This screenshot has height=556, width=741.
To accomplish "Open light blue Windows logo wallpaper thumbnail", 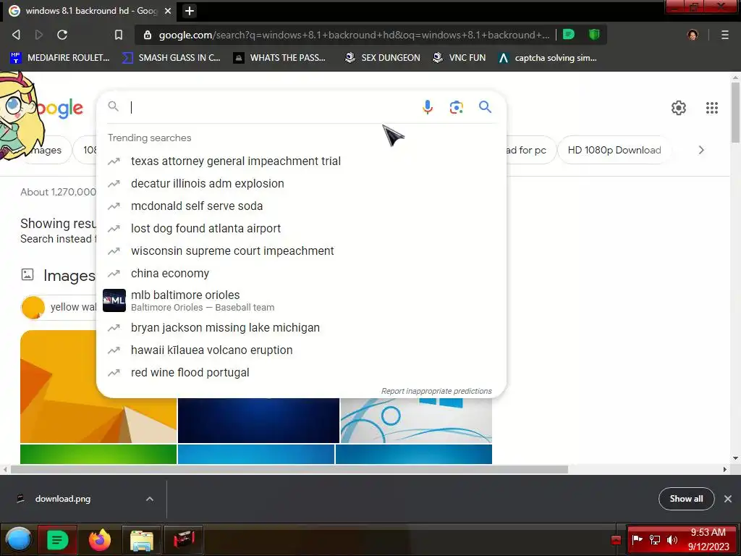I will pos(416,421).
